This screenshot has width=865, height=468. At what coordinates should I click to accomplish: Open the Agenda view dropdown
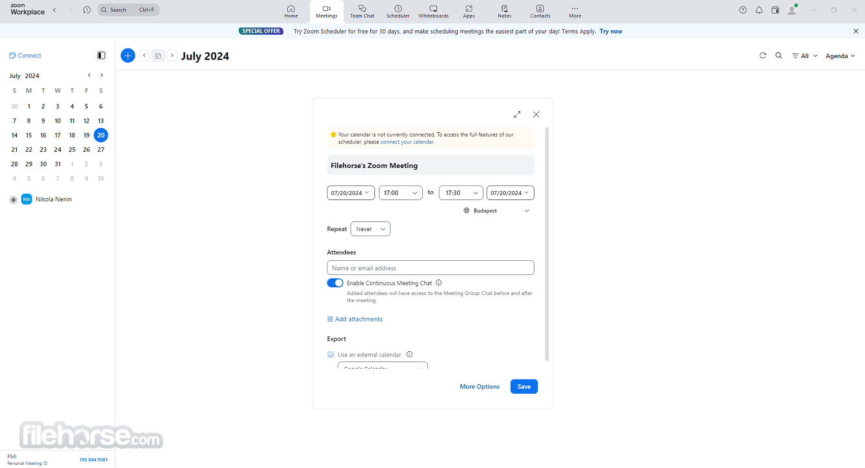coord(840,56)
